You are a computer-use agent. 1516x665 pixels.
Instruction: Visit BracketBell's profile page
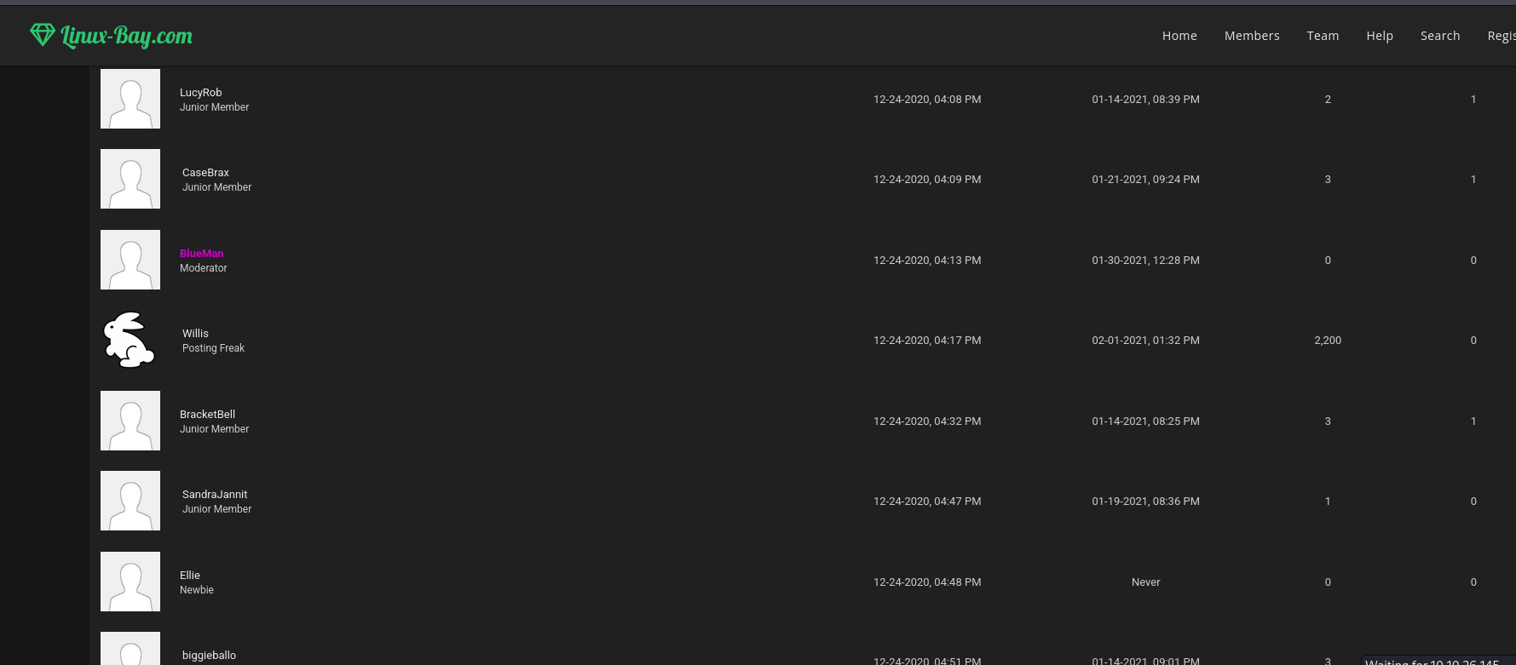207,414
